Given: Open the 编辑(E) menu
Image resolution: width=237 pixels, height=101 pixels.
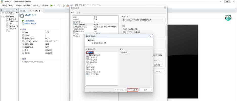Looking at the screenshot, I should point(11,5).
